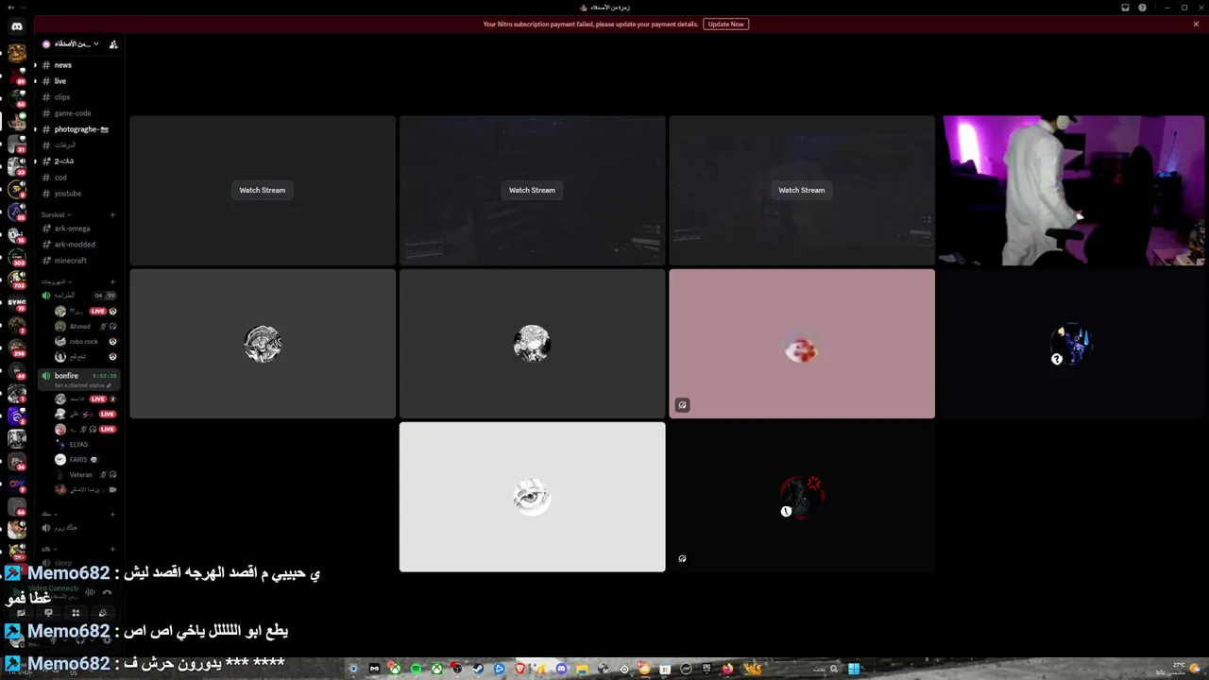
Task: Open the server member invite icon
Action: (x=113, y=44)
